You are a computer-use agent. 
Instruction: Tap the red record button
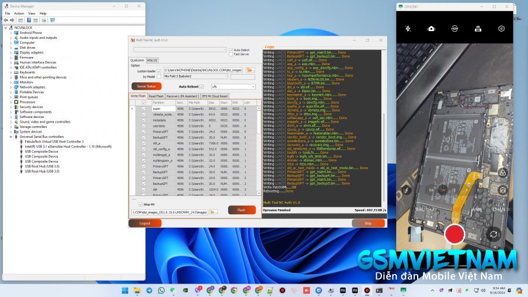tap(454, 234)
